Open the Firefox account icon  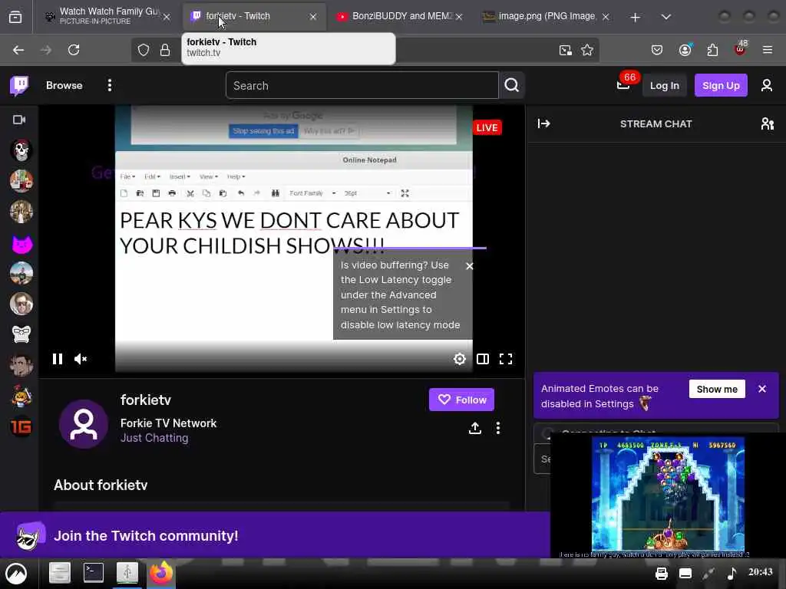coord(685,50)
